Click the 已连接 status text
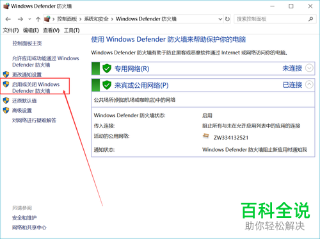 point(292,85)
